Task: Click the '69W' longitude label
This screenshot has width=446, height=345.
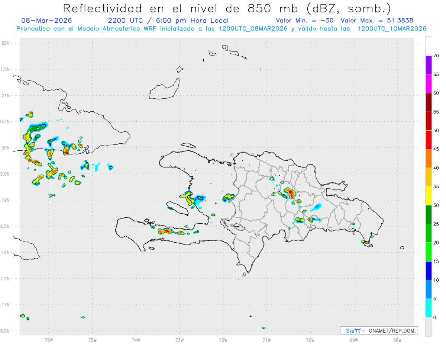Action: point(353,340)
